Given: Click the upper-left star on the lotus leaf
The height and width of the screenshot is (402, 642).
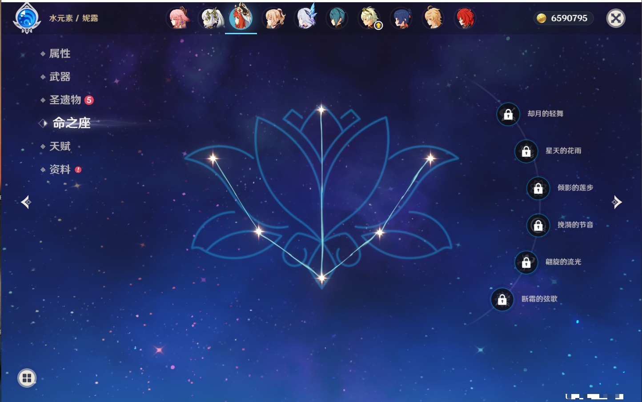Looking at the screenshot, I should click(213, 158).
